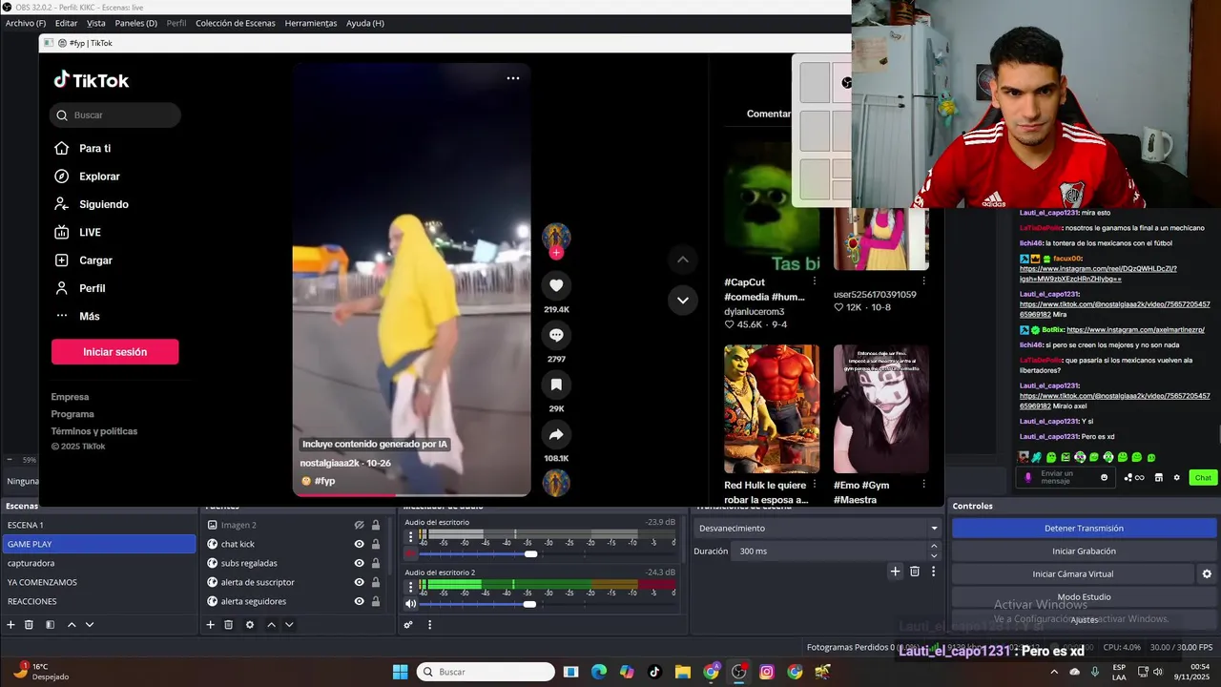This screenshot has height=687, width=1221.
Task: Hide the alerta de suscriptor source
Action: tap(360, 582)
